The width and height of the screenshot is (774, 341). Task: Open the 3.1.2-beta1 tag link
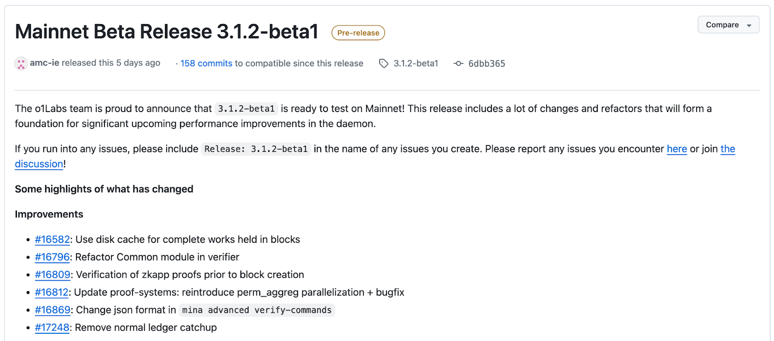tap(416, 63)
